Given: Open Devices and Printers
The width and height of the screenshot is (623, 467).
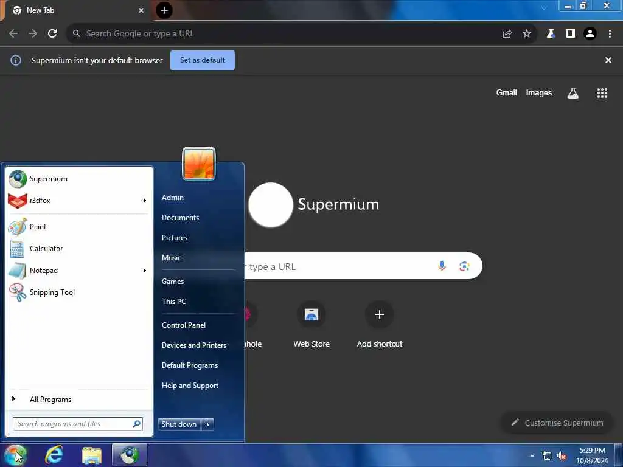Looking at the screenshot, I should point(194,345).
